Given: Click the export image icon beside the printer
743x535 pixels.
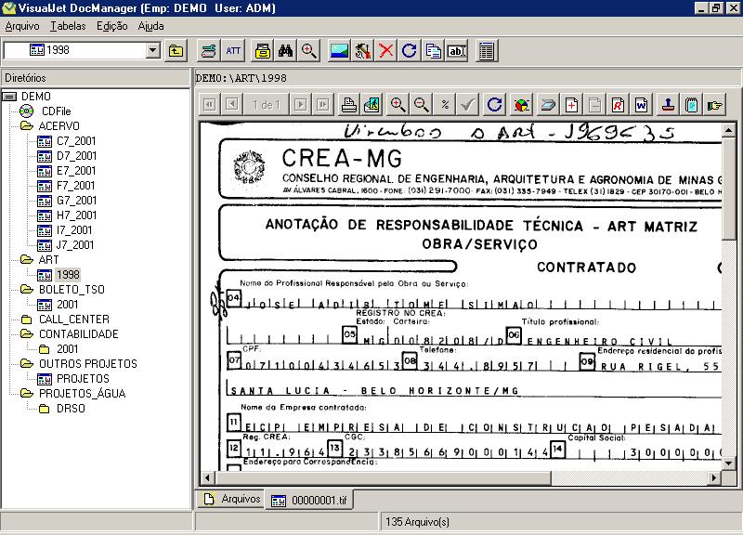Looking at the screenshot, I should (x=372, y=105).
